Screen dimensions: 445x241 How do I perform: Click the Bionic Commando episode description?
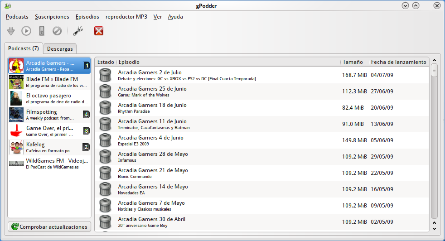click(x=135, y=177)
